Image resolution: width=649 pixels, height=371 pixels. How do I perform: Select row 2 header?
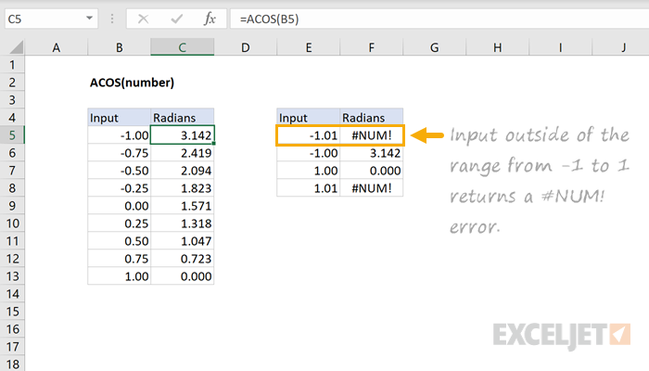(12, 83)
